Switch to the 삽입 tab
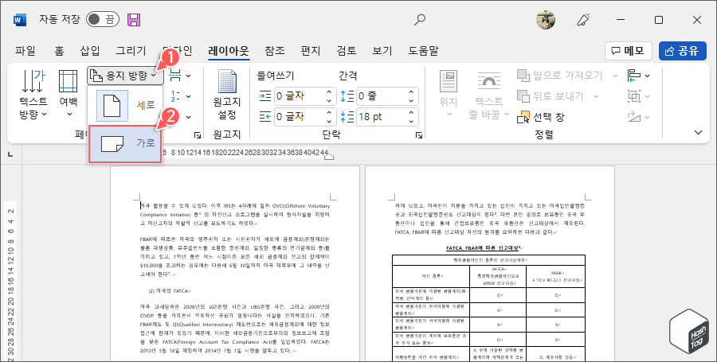This screenshot has height=362, width=717. (x=89, y=51)
